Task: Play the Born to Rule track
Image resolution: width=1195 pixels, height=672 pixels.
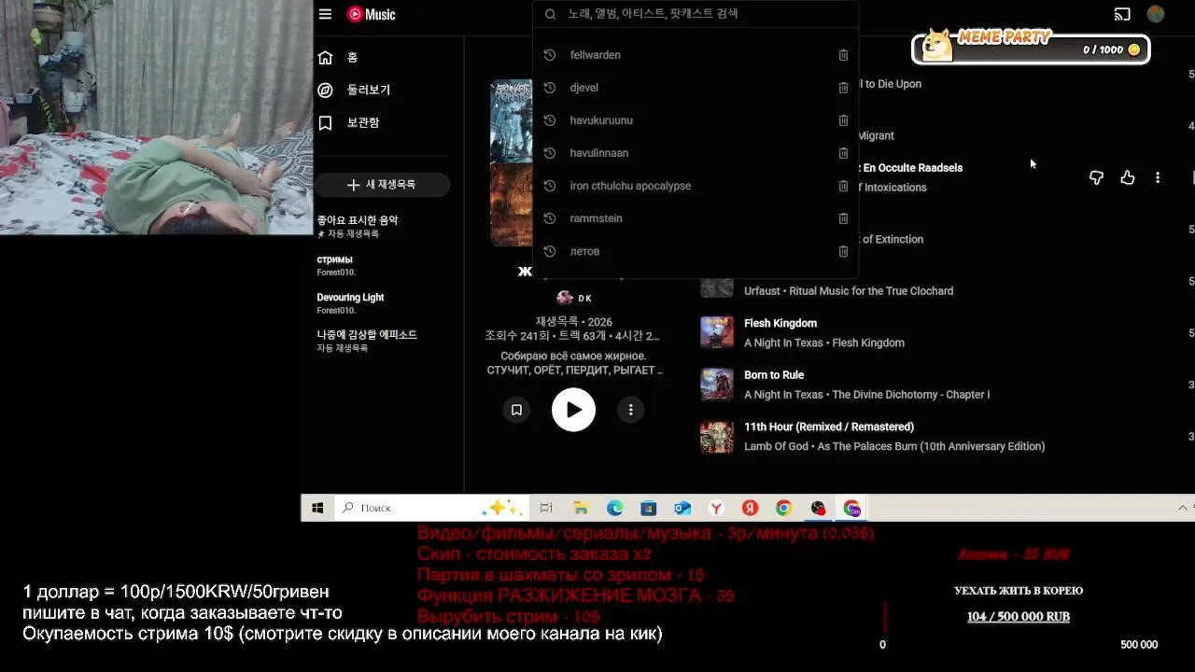Action: (774, 375)
